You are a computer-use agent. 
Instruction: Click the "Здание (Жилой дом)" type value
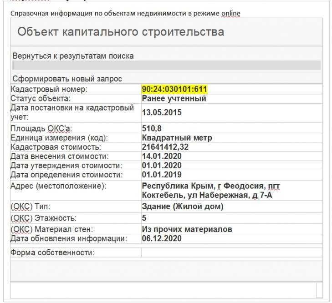point(183,207)
